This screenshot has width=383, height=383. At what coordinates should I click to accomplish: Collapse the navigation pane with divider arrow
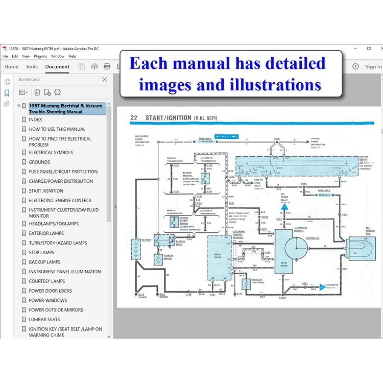click(x=115, y=207)
